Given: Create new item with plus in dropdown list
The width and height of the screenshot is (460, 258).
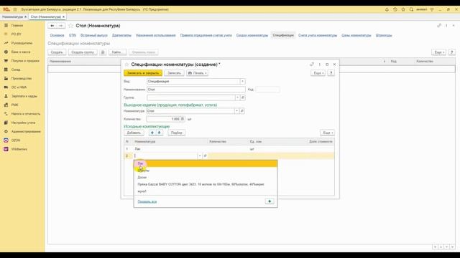Looking at the screenshot, I should [x=270, y=201].
